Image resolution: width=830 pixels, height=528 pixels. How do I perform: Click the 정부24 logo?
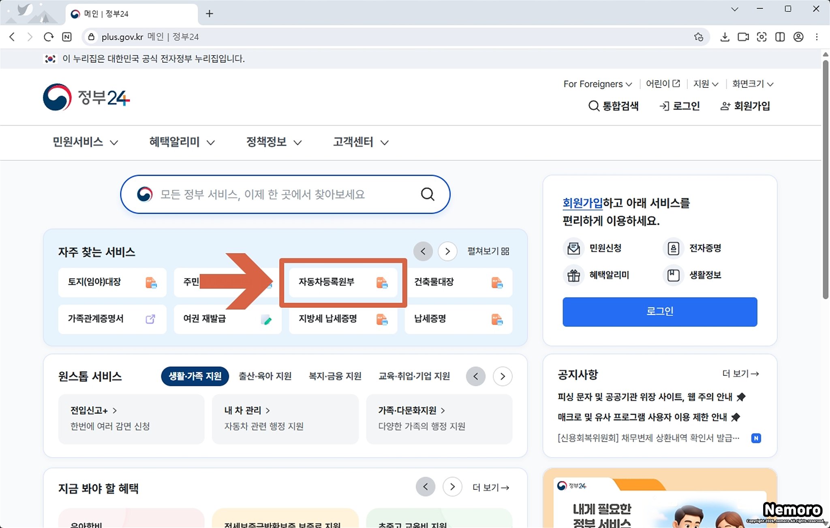tap(86, 97)
